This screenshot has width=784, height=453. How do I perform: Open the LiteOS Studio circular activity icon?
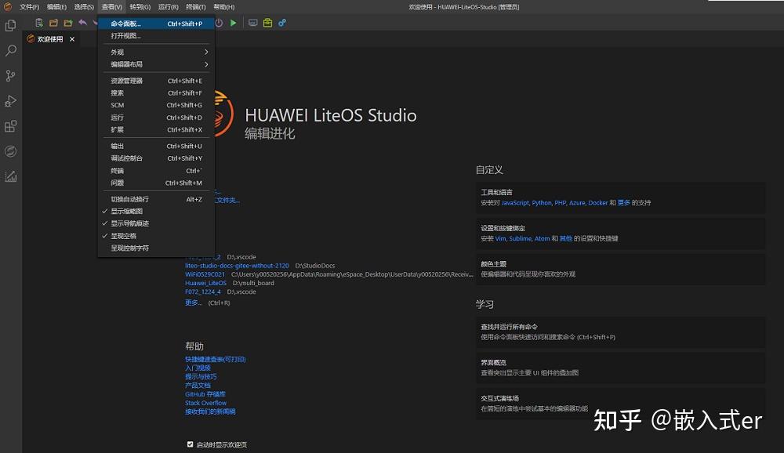pyautogui.click(x=10, y=151)
